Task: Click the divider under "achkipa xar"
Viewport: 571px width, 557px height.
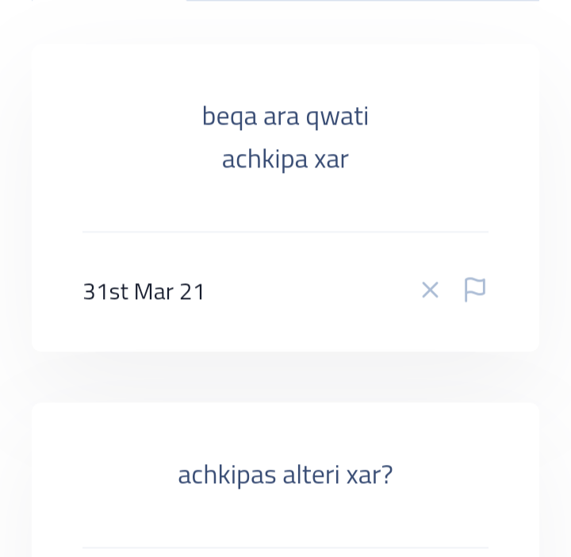Action: tap(285, 232)
